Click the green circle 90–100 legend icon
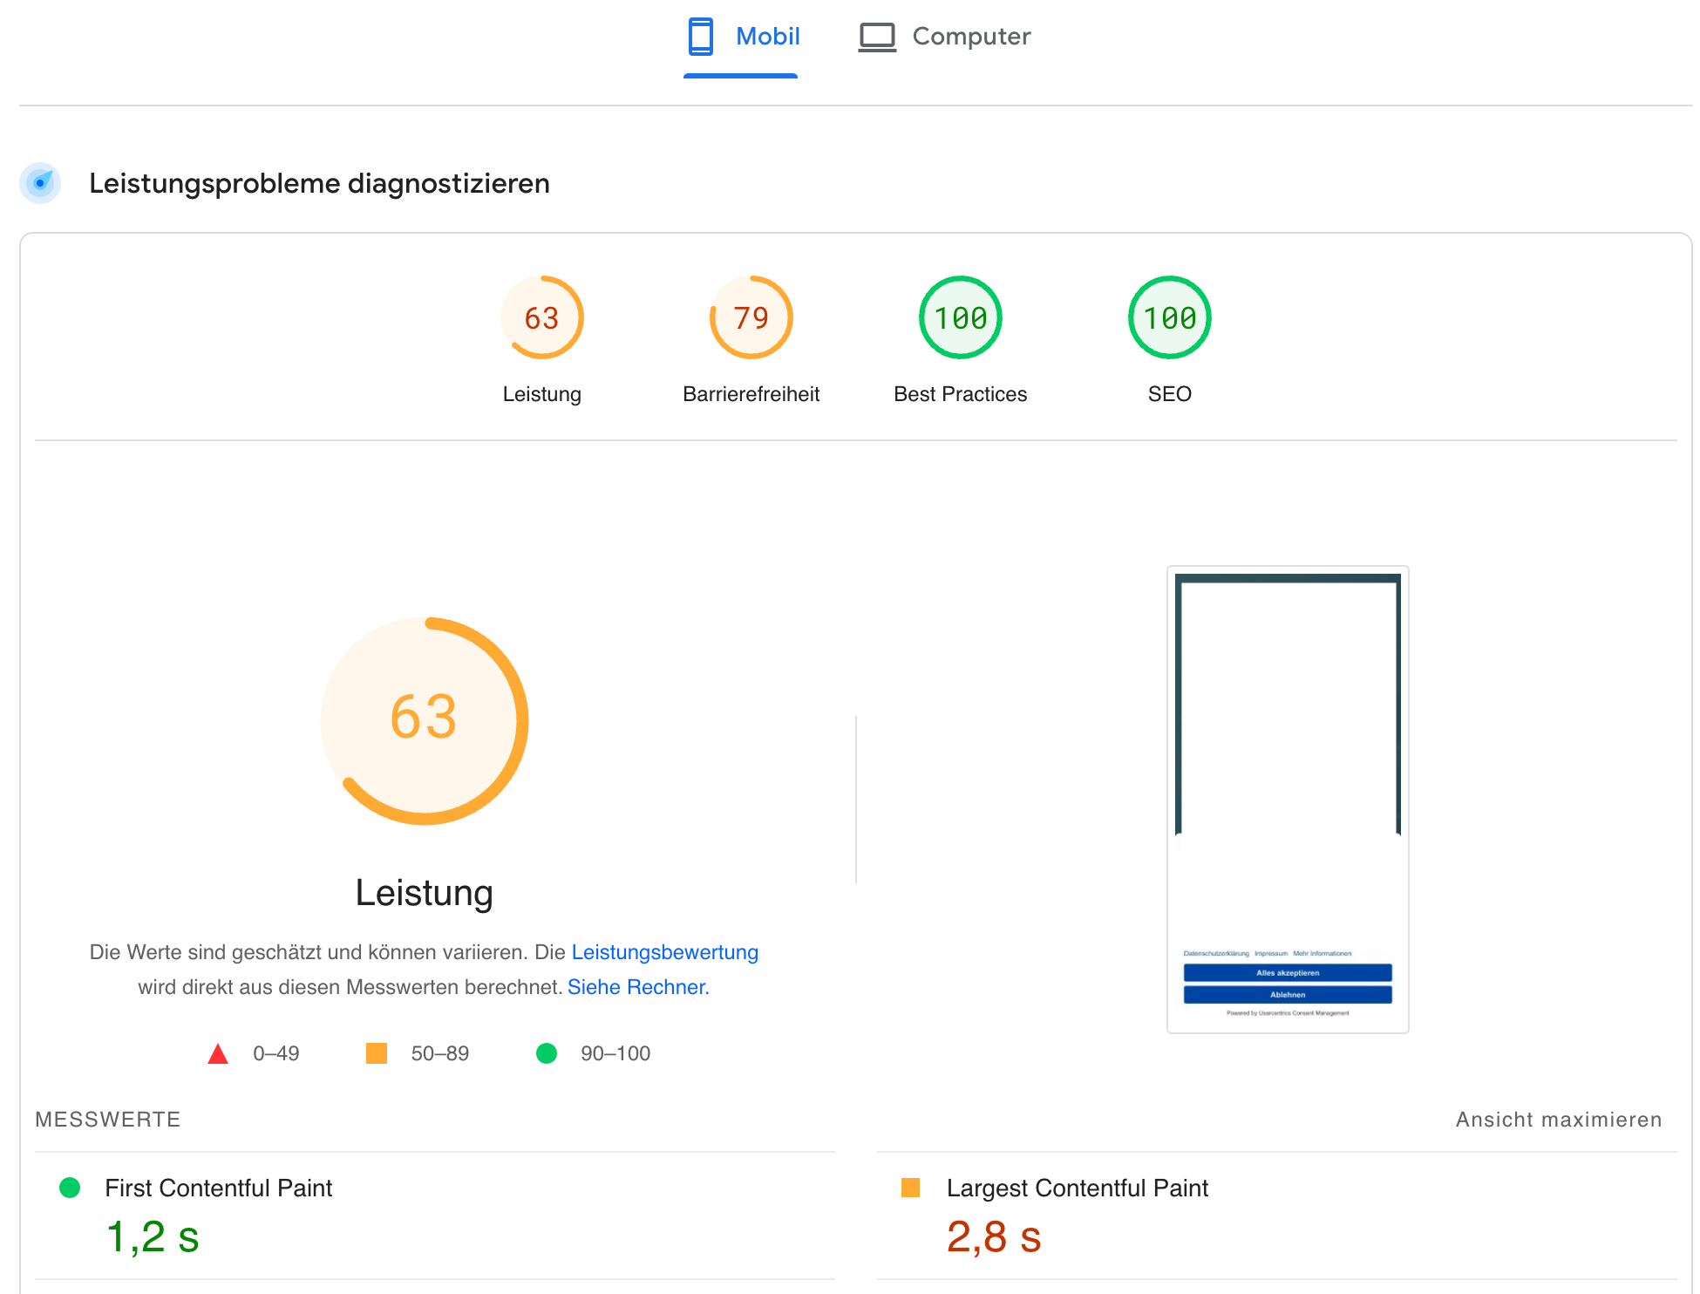 [547, 1053]
